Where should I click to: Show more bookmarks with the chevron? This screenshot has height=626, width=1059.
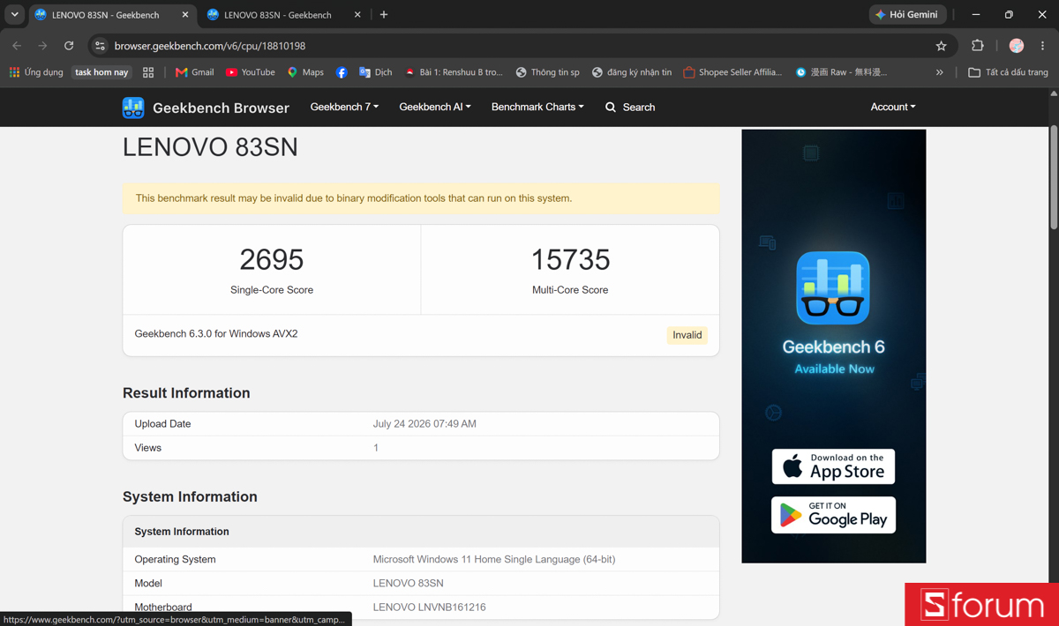pyautogui.click(x=940, y=72)
